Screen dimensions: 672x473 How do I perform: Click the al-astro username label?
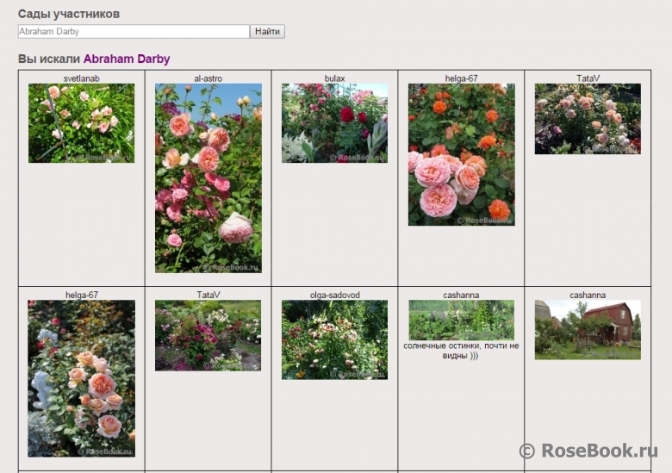(208, 78)
